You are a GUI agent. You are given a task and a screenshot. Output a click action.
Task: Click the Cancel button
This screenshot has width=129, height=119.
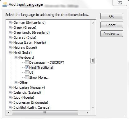[112, 25]
